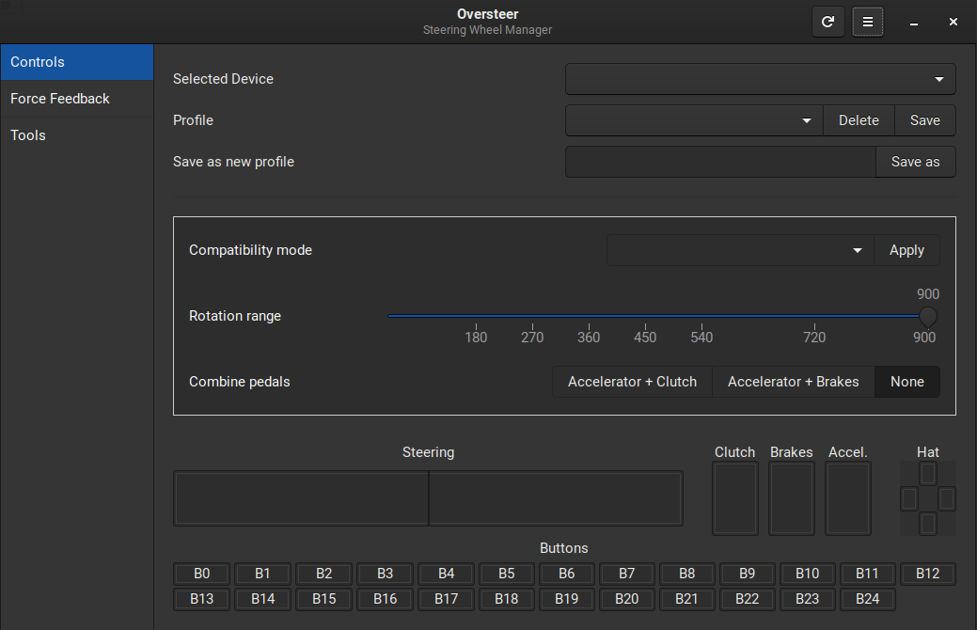Open the Force Feedback tab
The width and height of the screenshot is (977, 630).
pyautogui.click(x=77, y=99)
